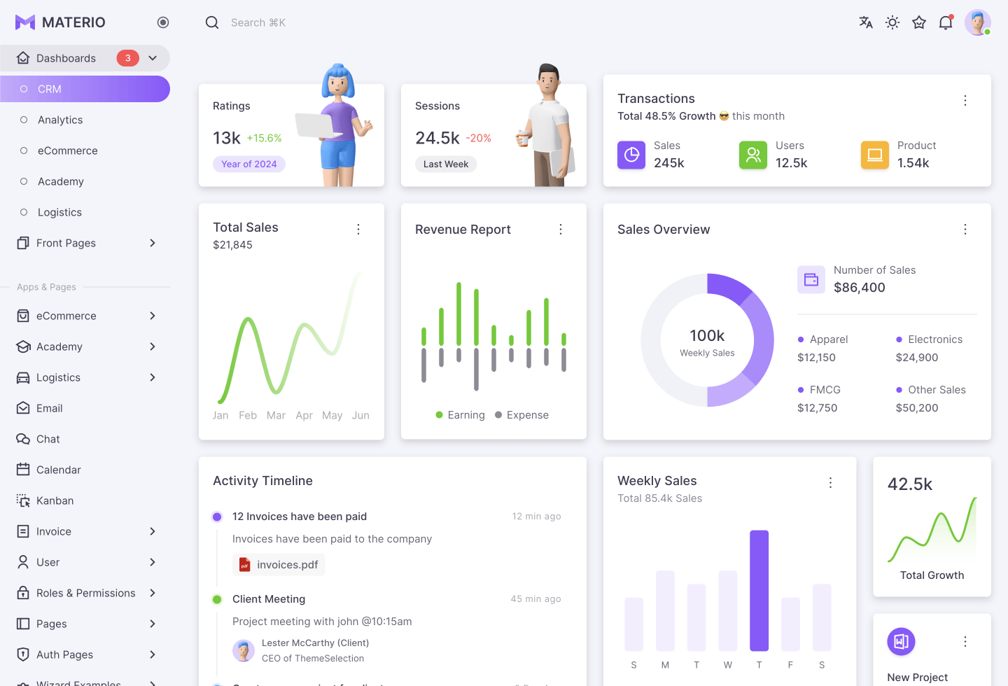This screenshot has height=686, width=1008.
Task: Expand the Auth Pages chevron
Action: [x=153, y=654]
